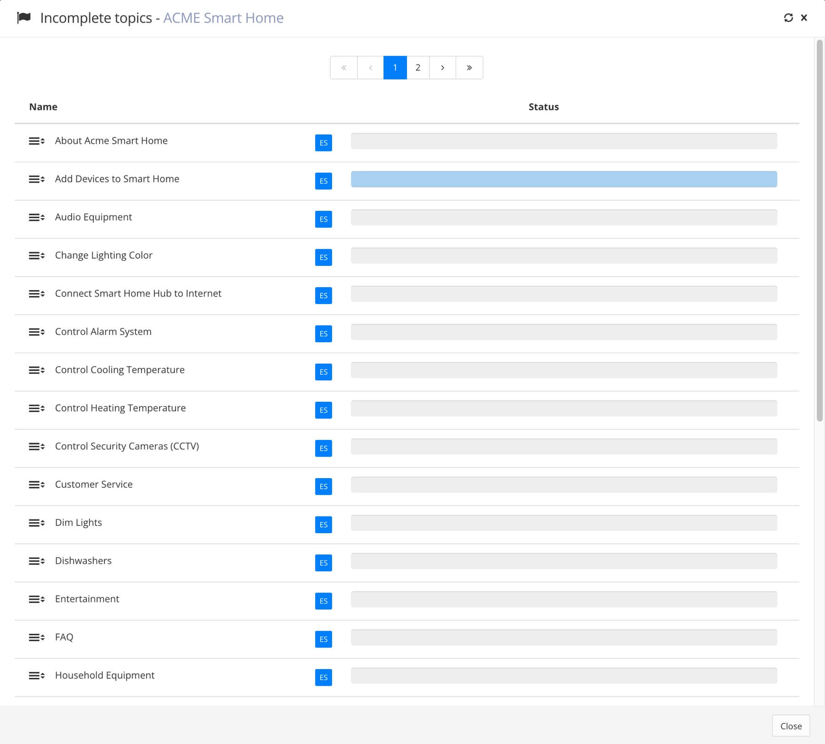Image resolution: width=825 pixels, height=744 pixels.
Task: Click the refresh icon in dialog header
Action: click(x=788, y=18)
